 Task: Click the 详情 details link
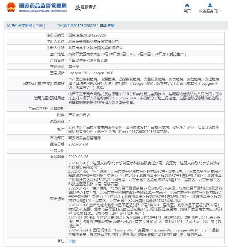pyautogui.click(x=72, y=241)
